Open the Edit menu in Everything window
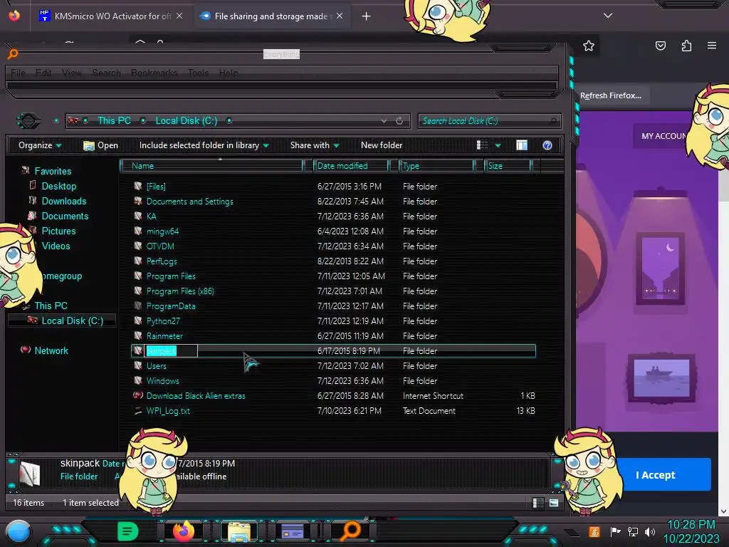This screenshot has width=729, height=547. pos(43,73)
